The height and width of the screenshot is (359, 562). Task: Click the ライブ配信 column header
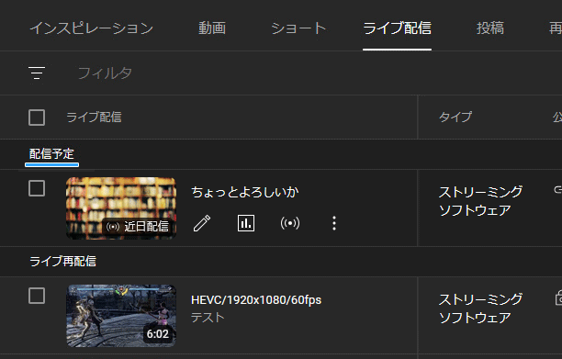(94, 118)
